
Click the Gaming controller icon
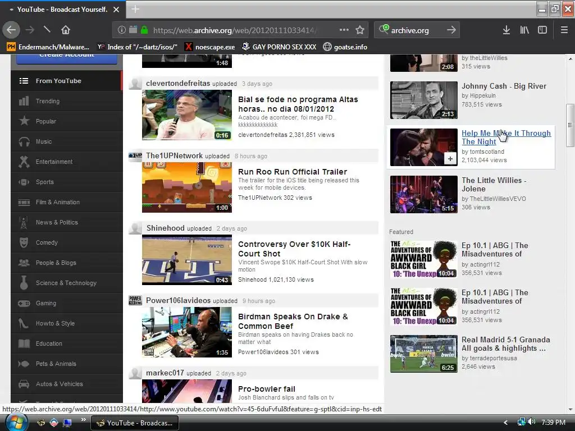(24, 304)
